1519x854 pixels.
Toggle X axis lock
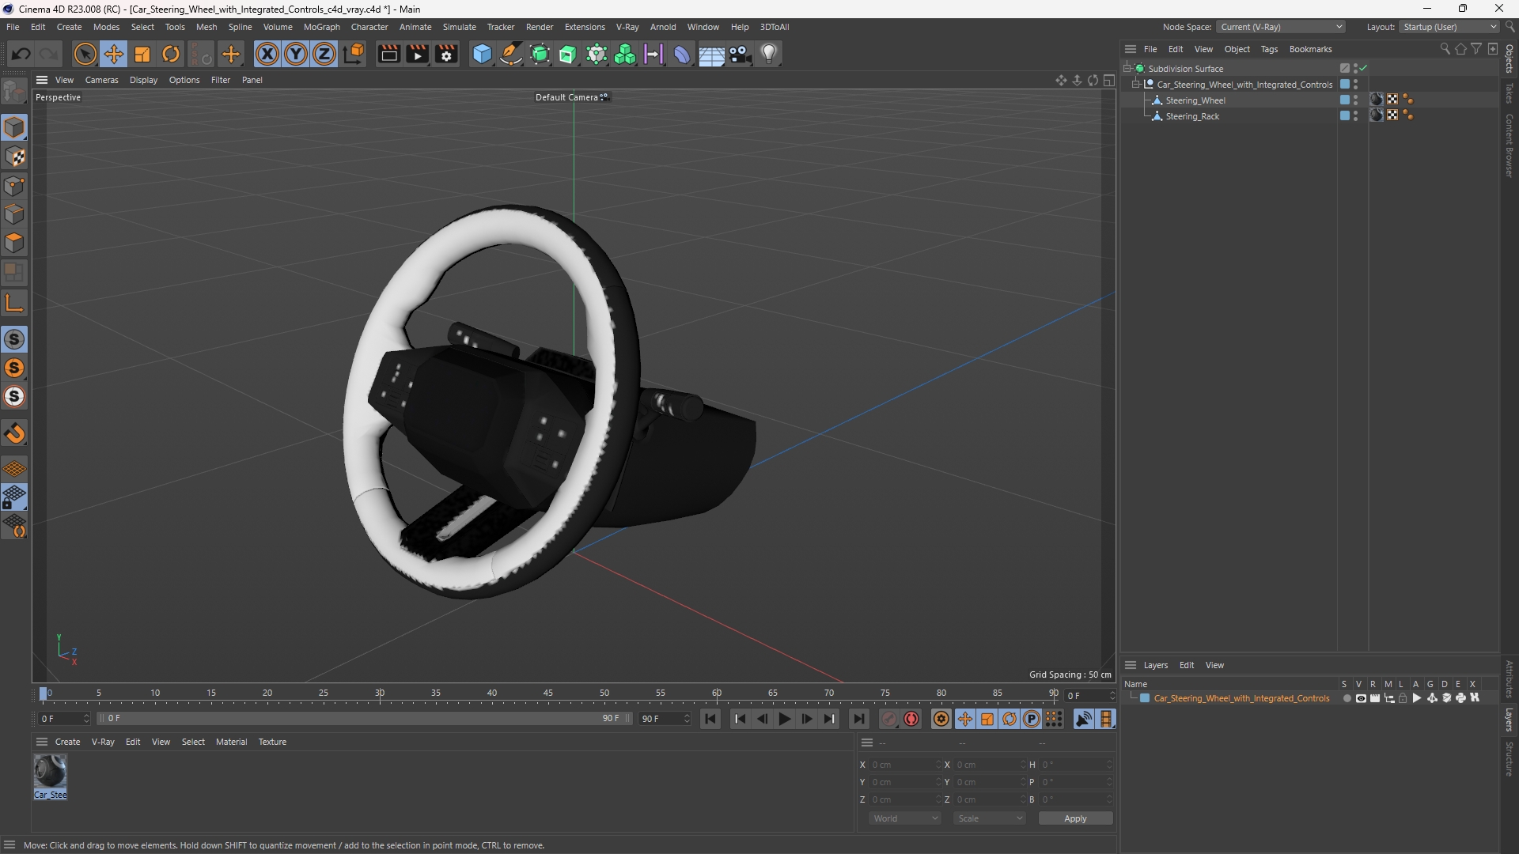point(267,54)
